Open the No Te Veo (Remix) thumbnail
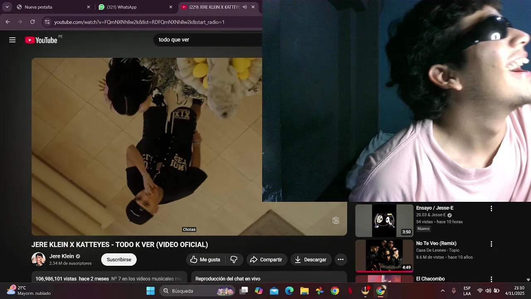The image size is (531, 299). [x=385, y=256]
